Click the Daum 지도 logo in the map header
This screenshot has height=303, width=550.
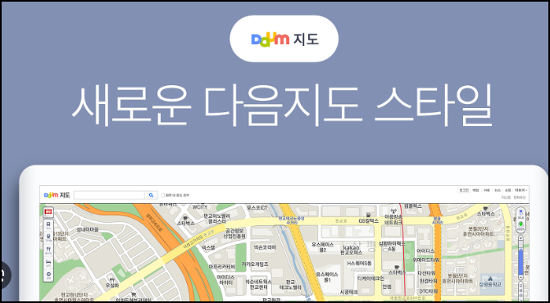[57, 195]
